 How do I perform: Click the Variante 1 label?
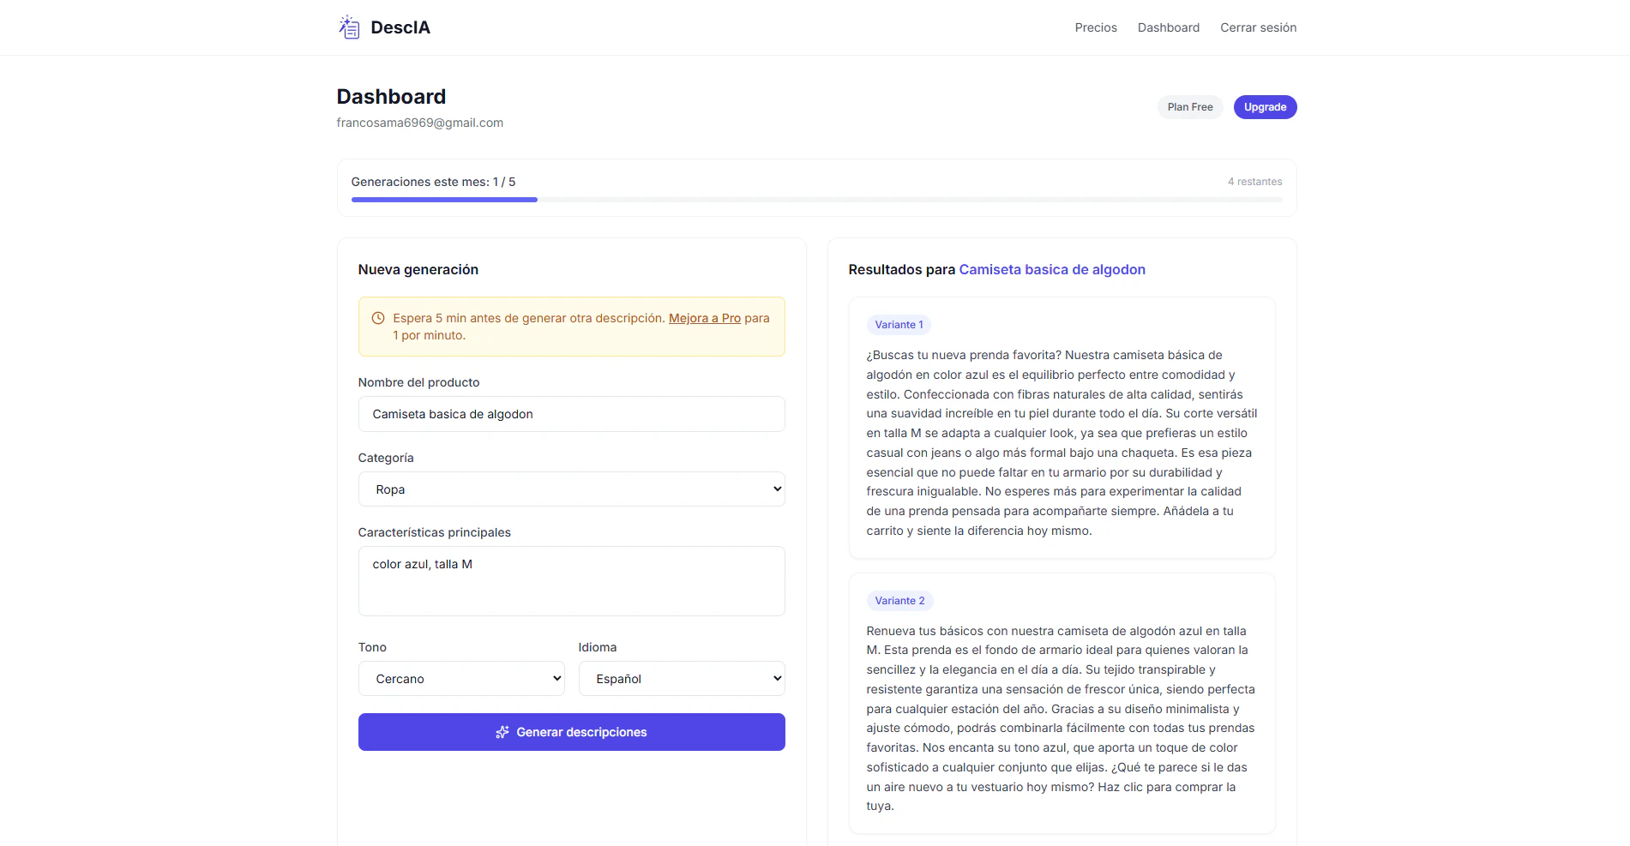coord(899,325)
